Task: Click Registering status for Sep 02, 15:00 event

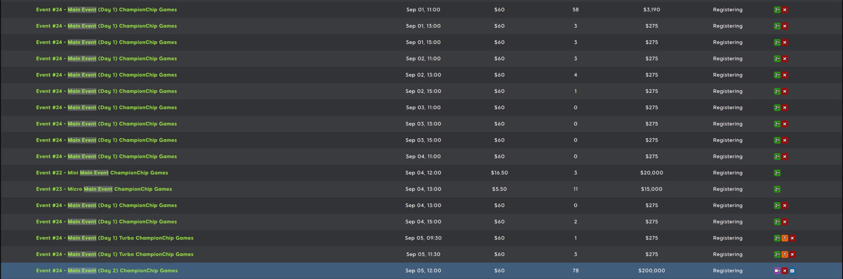Action: click(728, 91)
